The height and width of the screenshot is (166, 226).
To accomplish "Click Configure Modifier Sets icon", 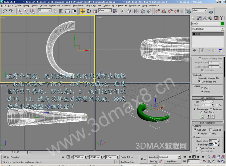I will tap(221, 50).
